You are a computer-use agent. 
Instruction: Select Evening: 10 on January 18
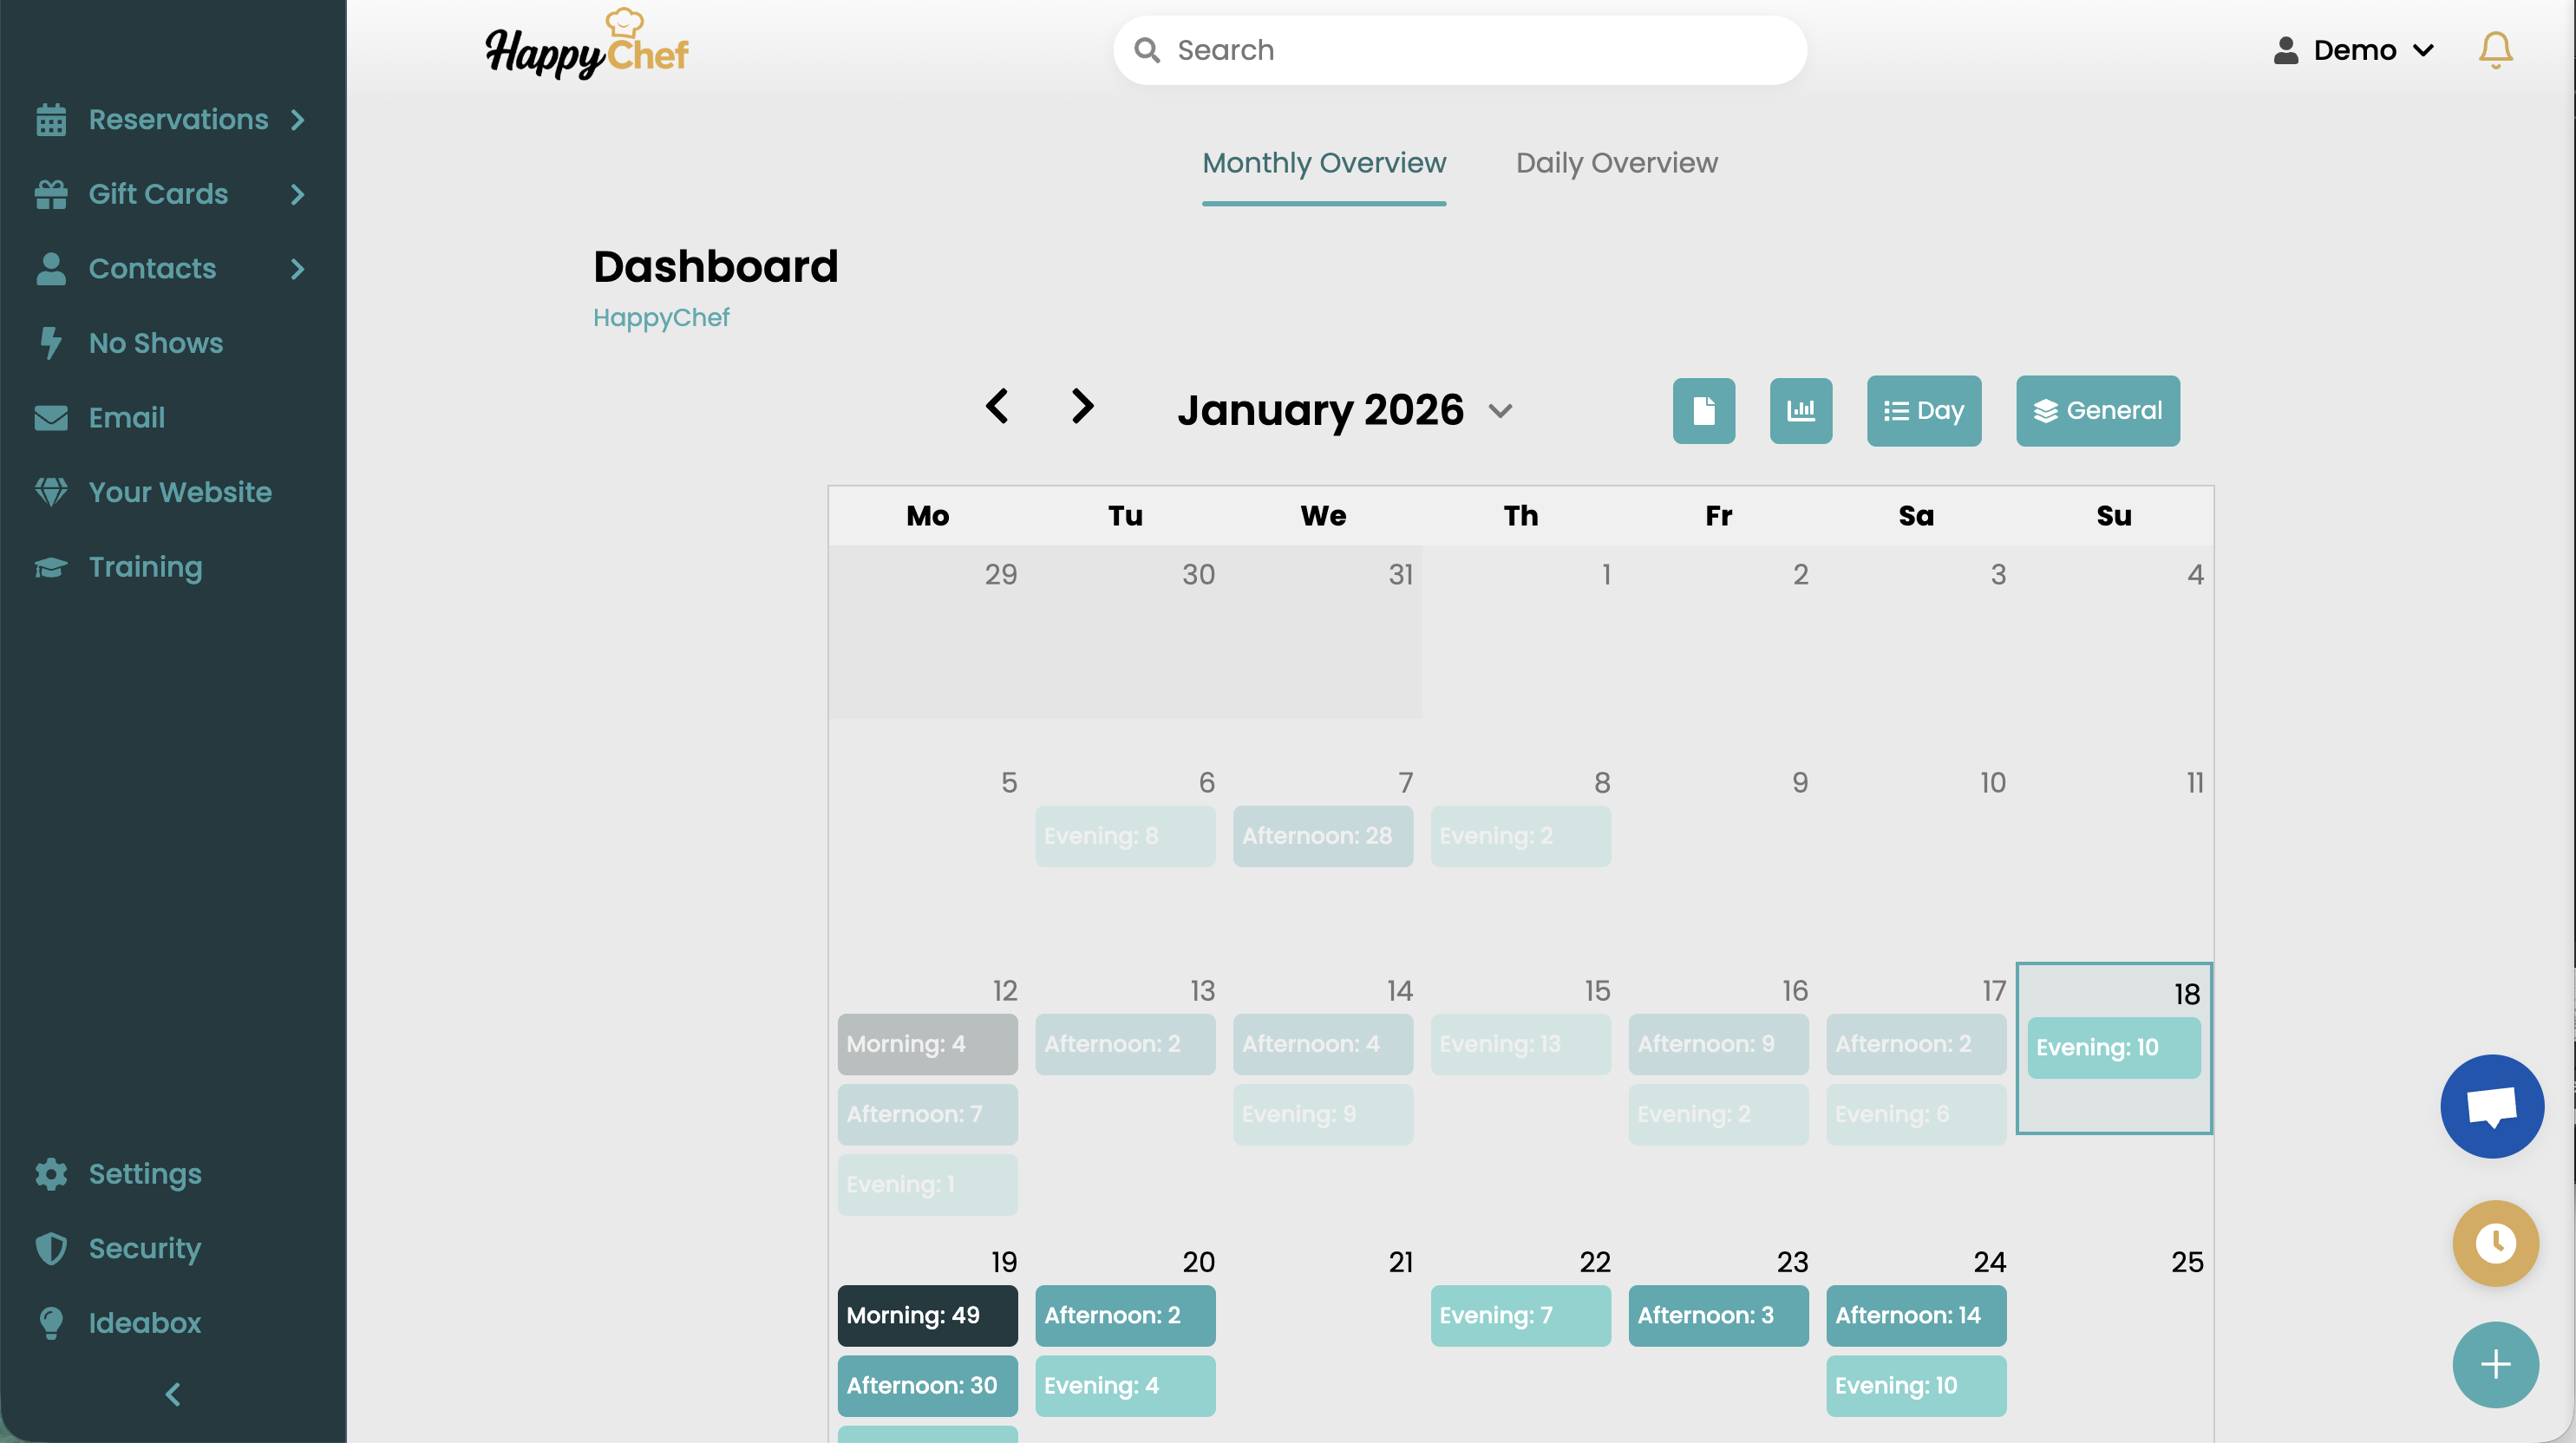pos(2113,1047)
